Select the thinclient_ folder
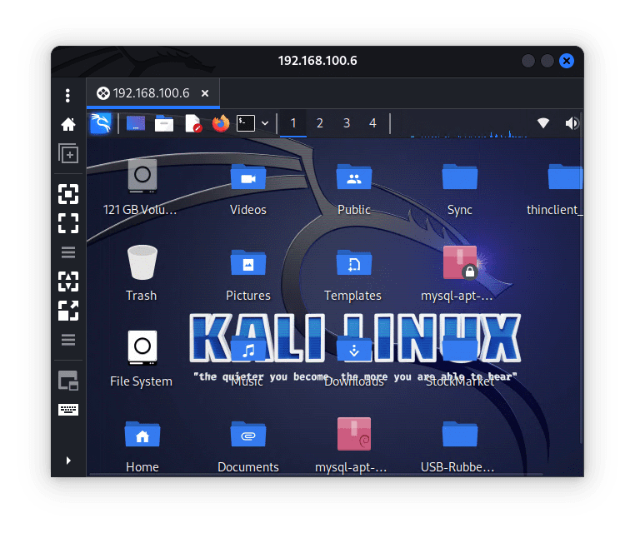Screen dimensions: 635x533 click(556, 189)
